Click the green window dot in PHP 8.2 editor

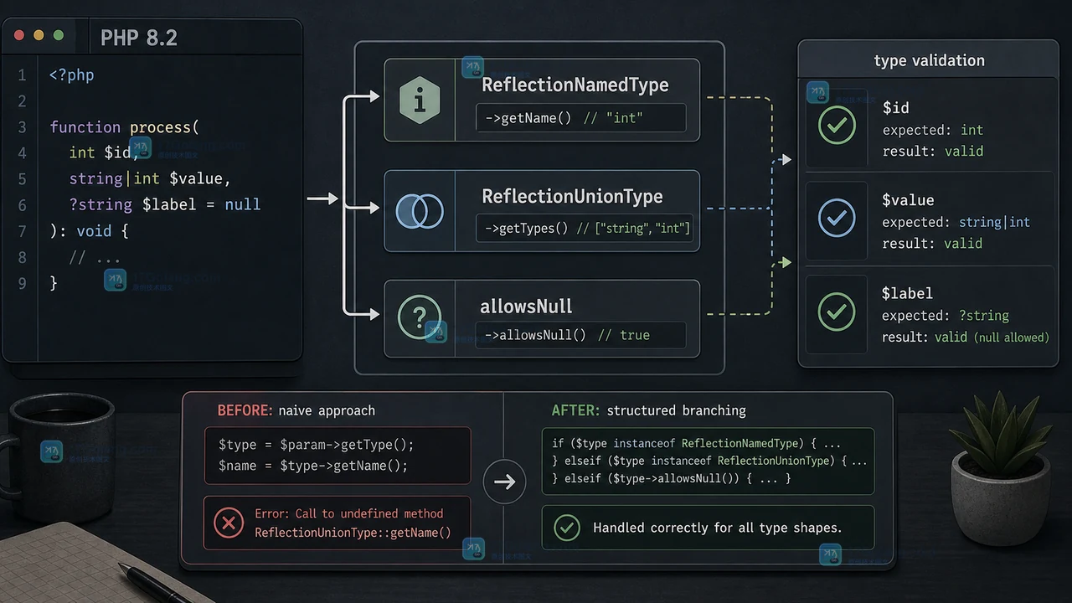click(58, 36)
